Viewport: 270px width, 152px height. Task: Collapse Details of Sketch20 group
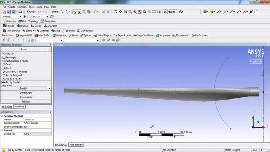point(2,116)
